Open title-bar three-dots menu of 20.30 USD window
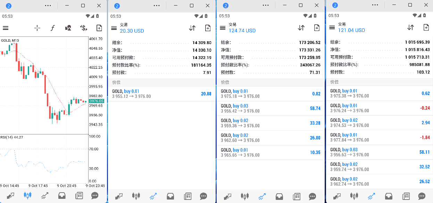 pos(157,6)
